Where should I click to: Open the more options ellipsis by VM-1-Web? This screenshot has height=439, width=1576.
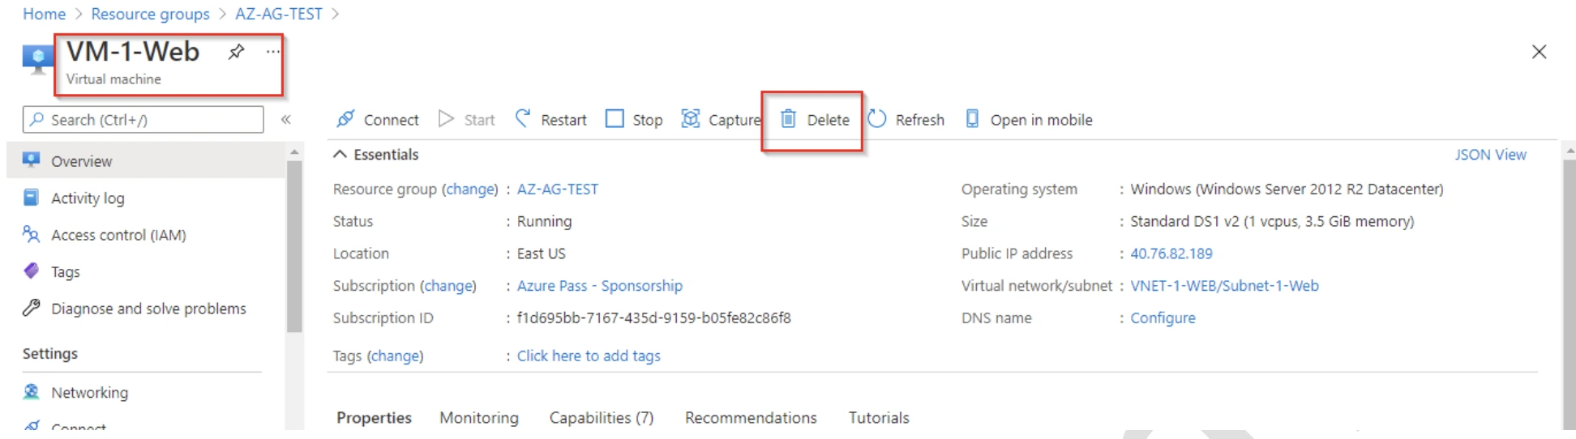(x=273, y=52)
